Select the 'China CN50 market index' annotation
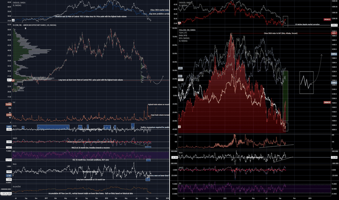Viewport: 339px width, 200px height. click(160, 10)
